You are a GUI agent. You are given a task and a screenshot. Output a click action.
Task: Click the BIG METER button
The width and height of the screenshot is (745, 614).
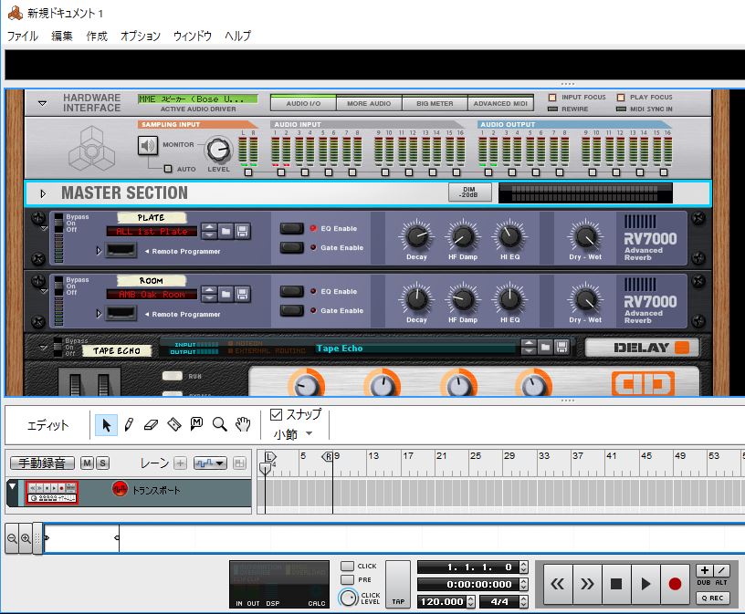pos(435,103)
